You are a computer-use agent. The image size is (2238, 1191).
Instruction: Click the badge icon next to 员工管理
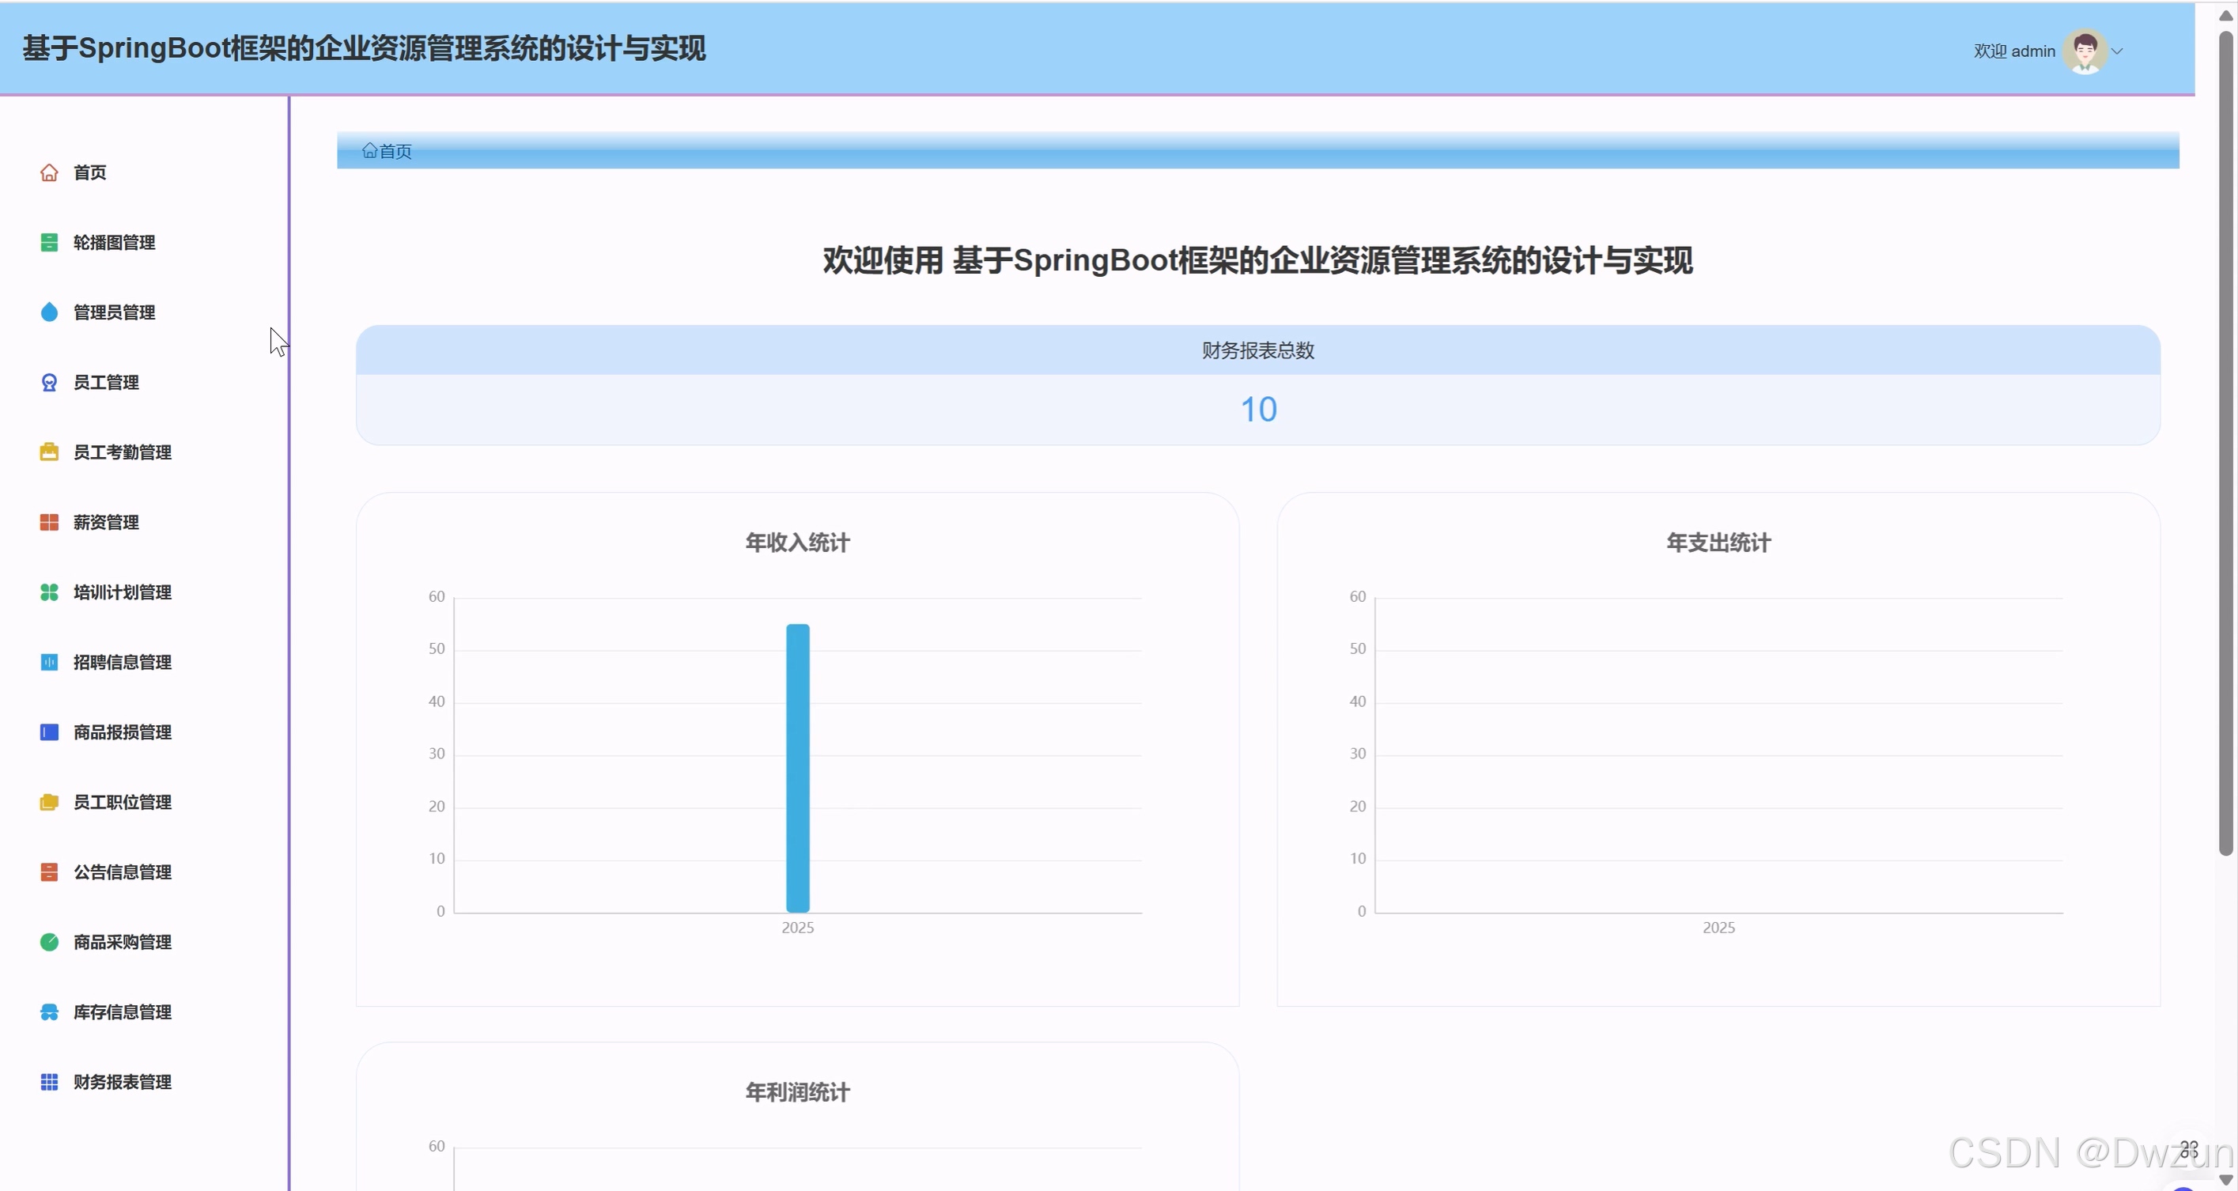[x=50, y=382]
